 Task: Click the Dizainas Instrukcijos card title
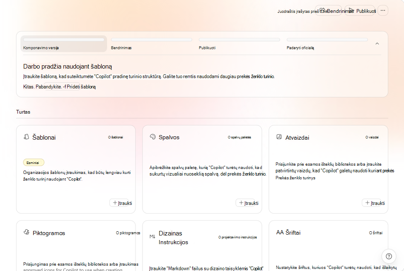tap(173, 238)
